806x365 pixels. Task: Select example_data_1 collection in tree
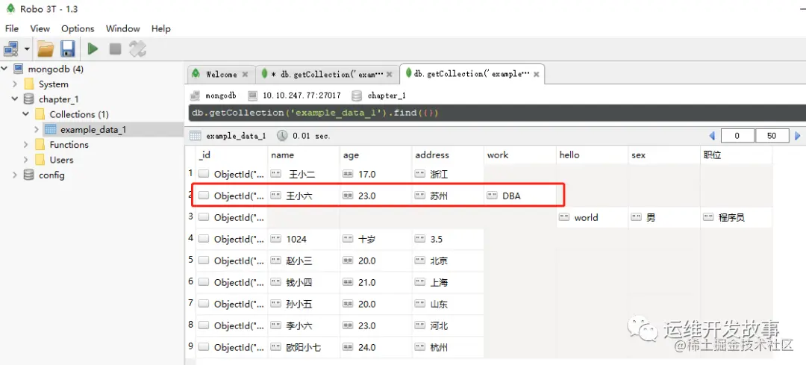[93, 130]
